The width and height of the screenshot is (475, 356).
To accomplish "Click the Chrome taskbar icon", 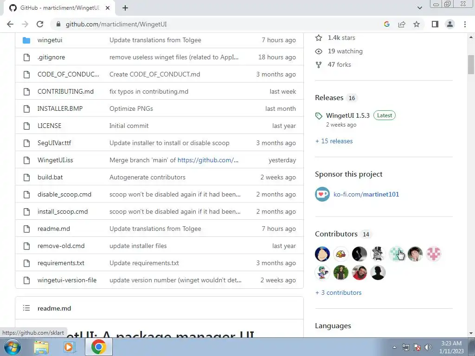I will click(x=98, y=347).
